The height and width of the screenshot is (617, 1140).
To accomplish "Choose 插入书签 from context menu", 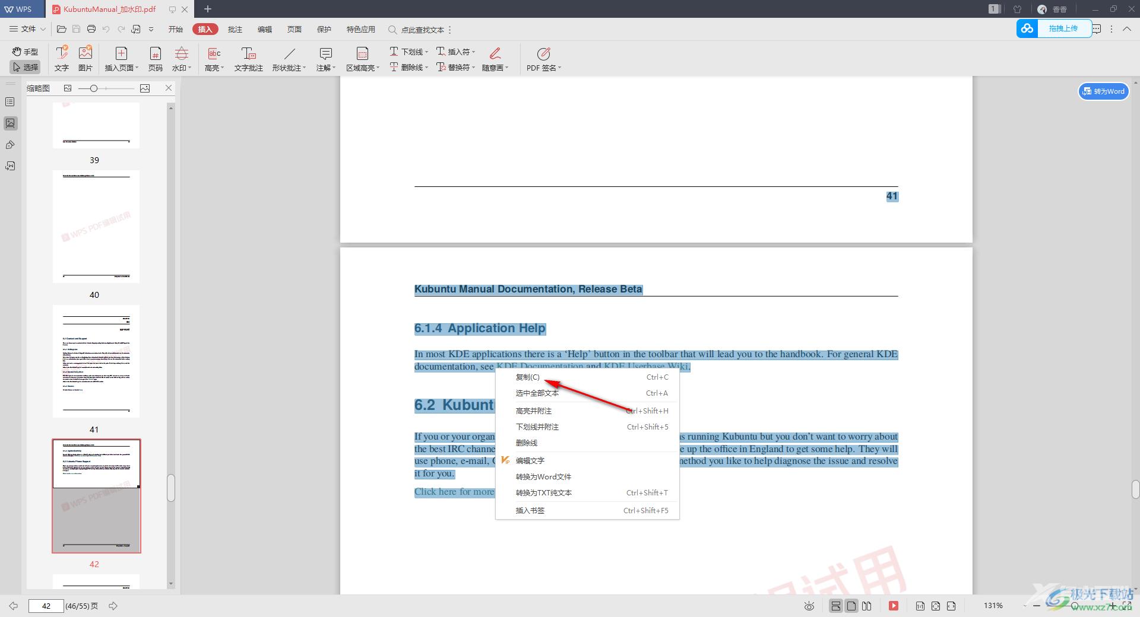I will click(587, 511).
